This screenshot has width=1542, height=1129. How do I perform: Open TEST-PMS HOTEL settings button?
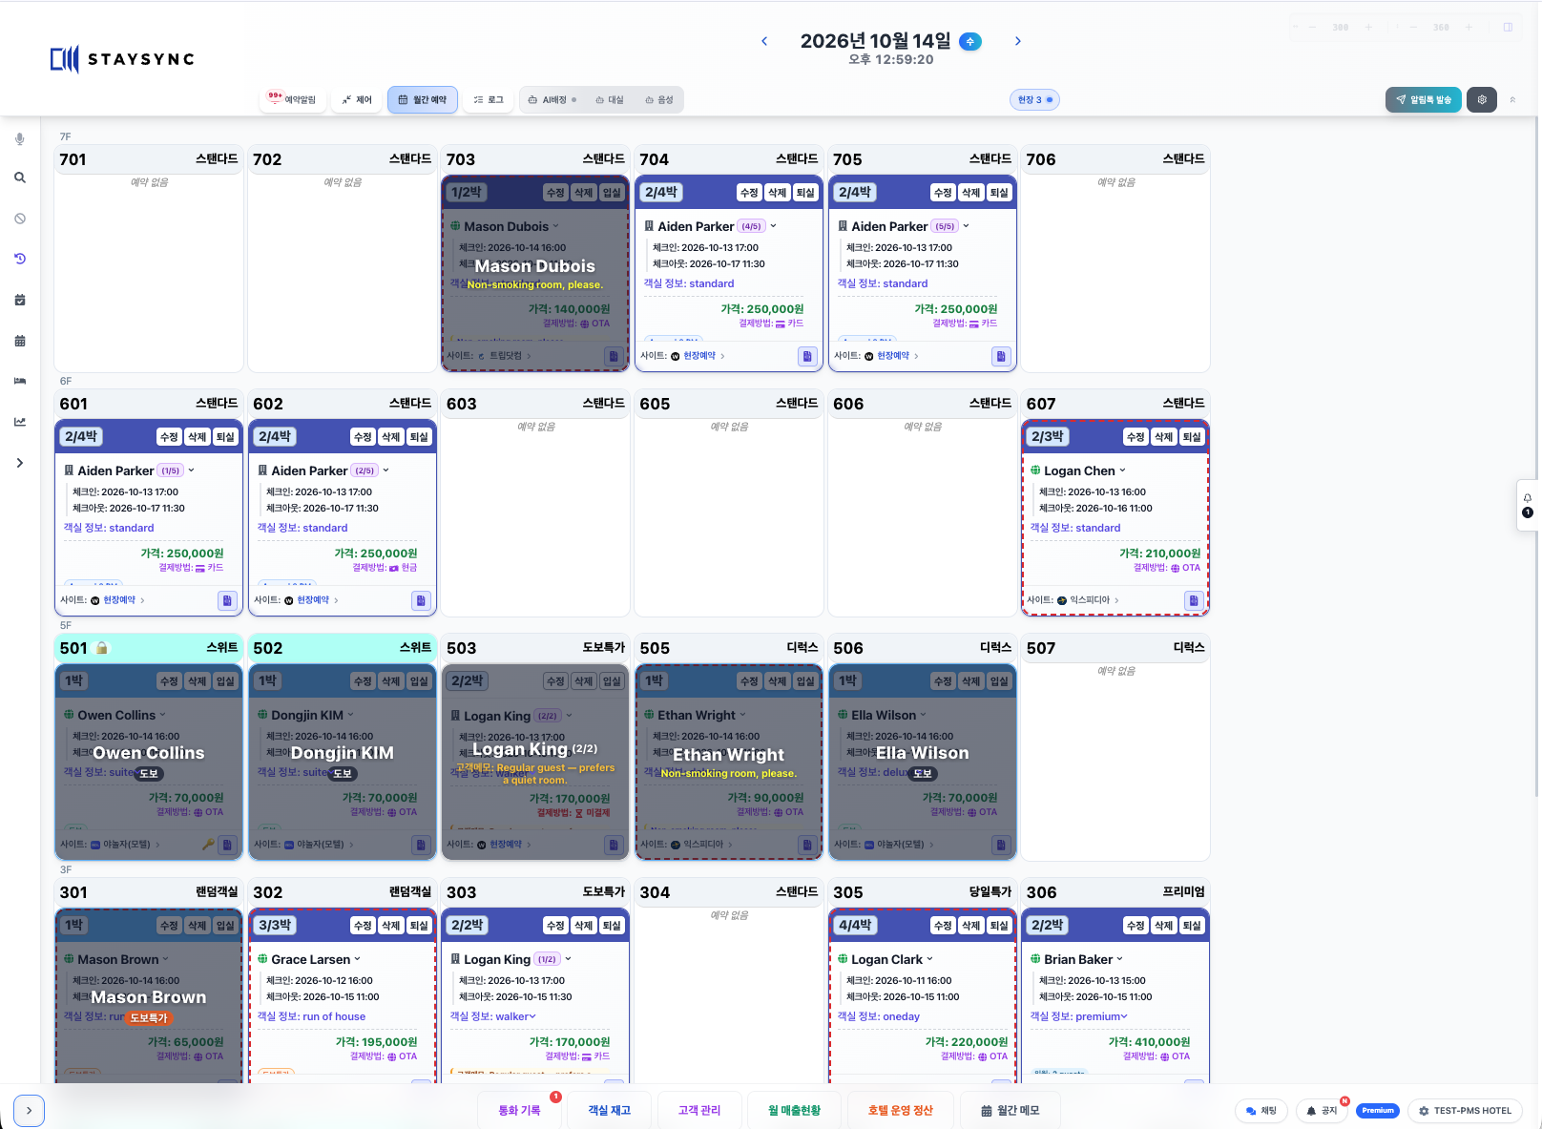click(1465, 1111)
